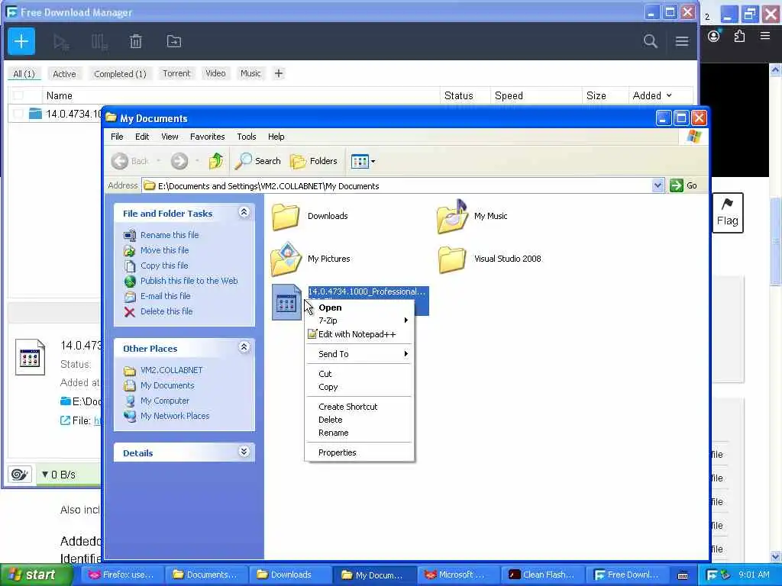Open the Free Download Manager hamburger menu
The width and height of the screenshot is (782, 586).
pos(682,41)
